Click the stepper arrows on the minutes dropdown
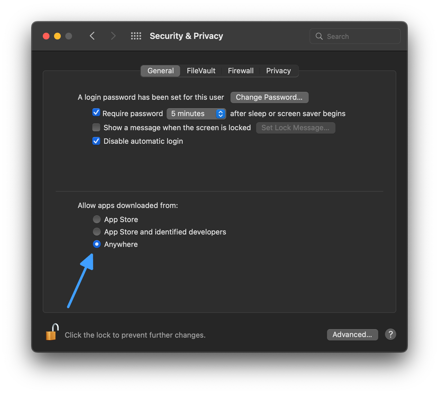This screenshot has height=394, width=439. coord(220,114)
